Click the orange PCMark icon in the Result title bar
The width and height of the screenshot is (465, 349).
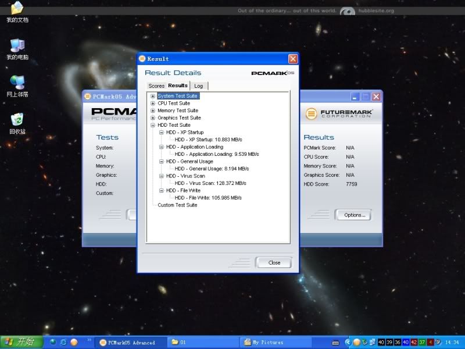pos(142,59)
